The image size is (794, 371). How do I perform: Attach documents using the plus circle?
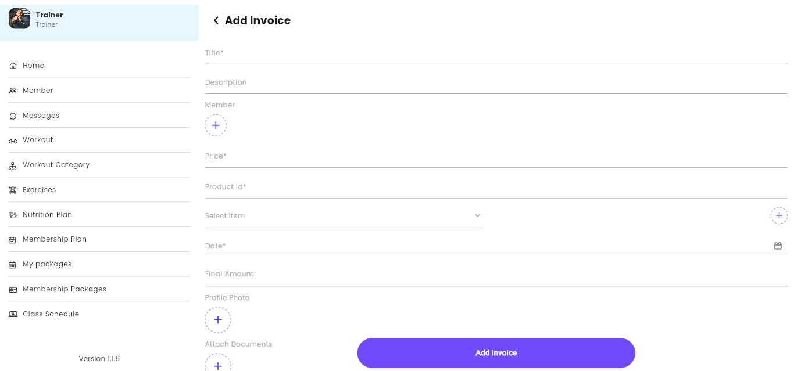click(218, 365)
